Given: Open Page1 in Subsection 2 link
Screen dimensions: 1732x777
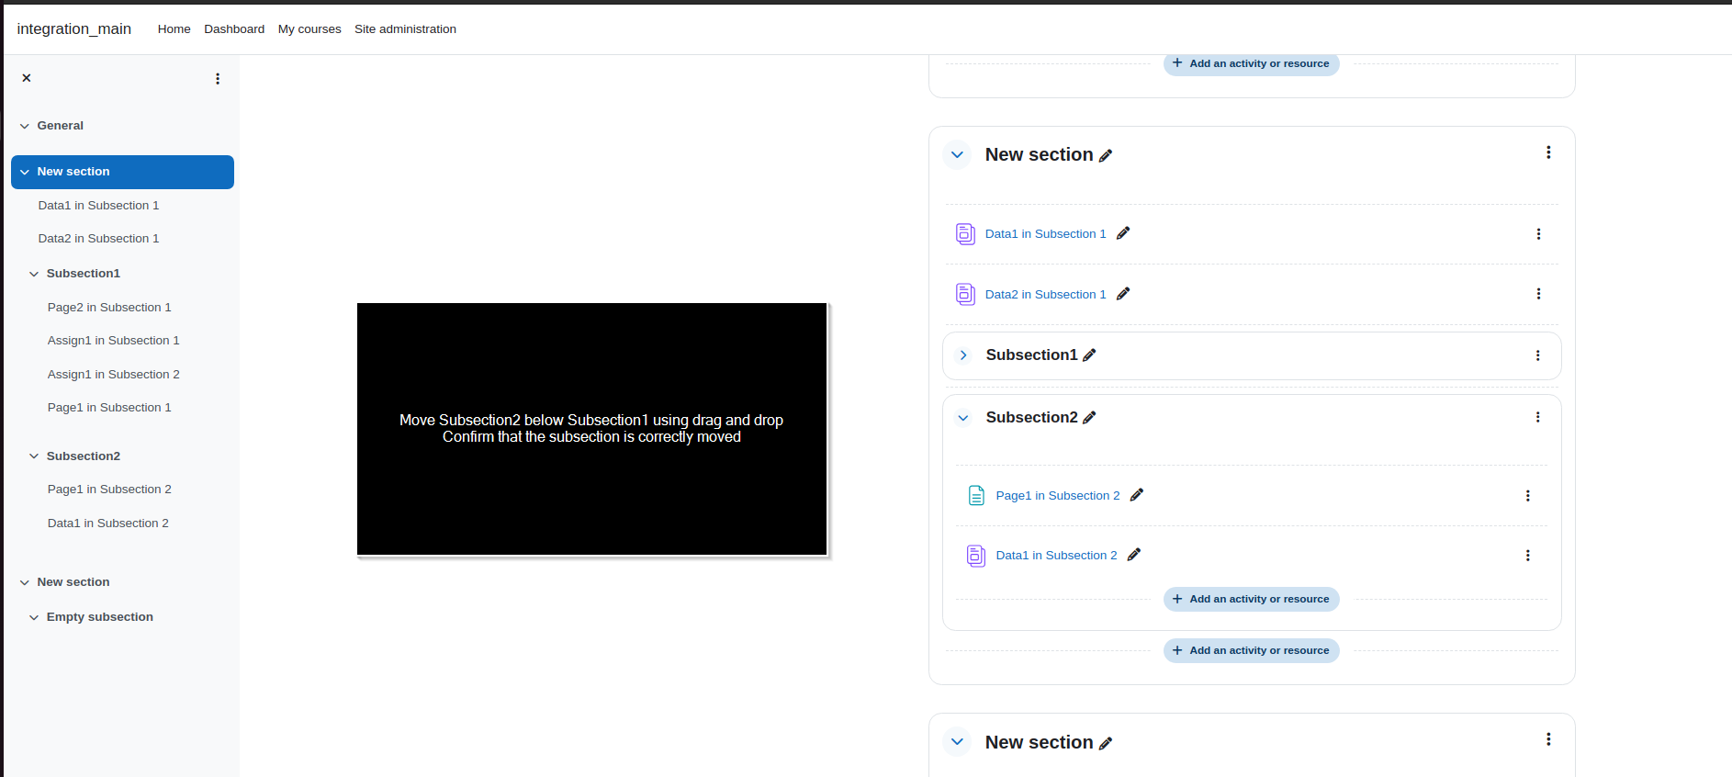Looking at the screenshot, I should click(1058, 496).
